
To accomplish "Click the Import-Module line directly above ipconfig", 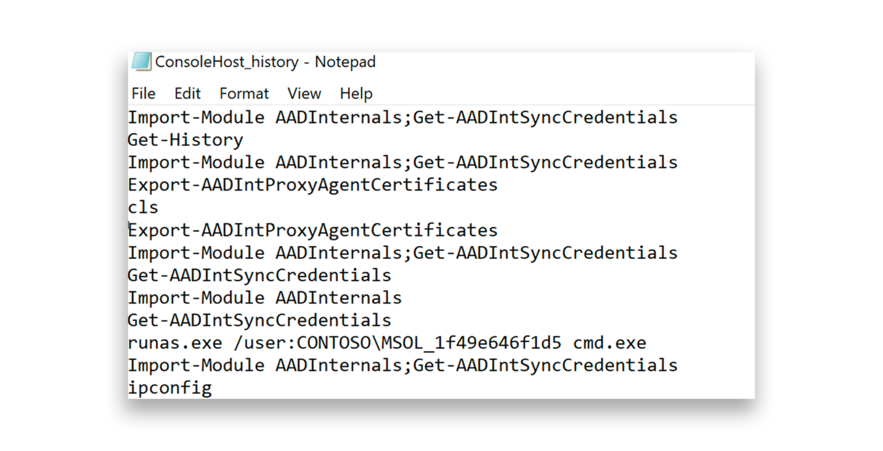I will coord(402,366).
